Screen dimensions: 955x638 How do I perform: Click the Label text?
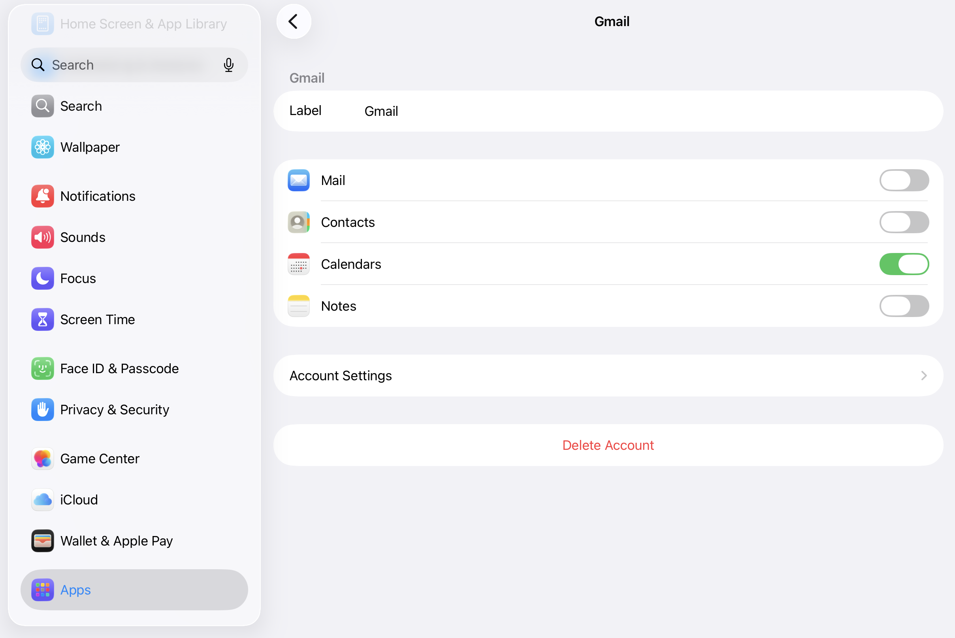point(305,111)
